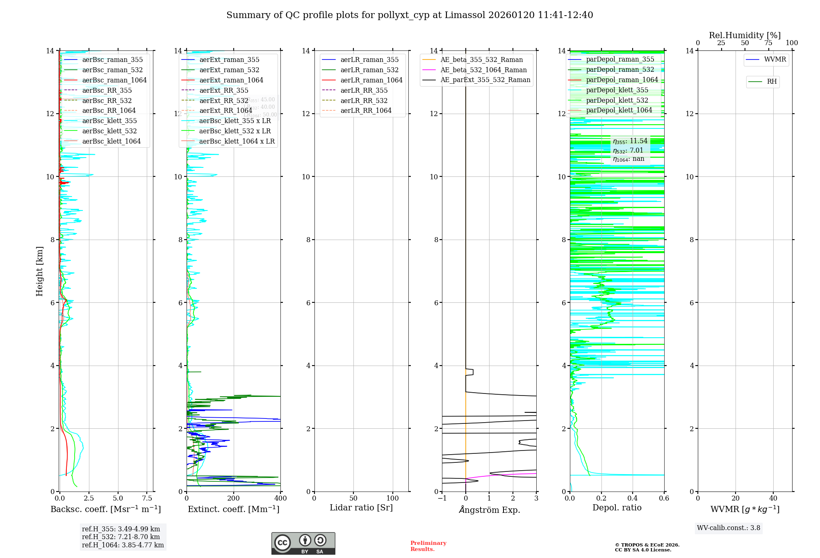Viewport: 820px width, 558px height.
Task: Click the Lidar ratio [Sr] axis label
Action: pyautogui.click(x=361, y=508)
